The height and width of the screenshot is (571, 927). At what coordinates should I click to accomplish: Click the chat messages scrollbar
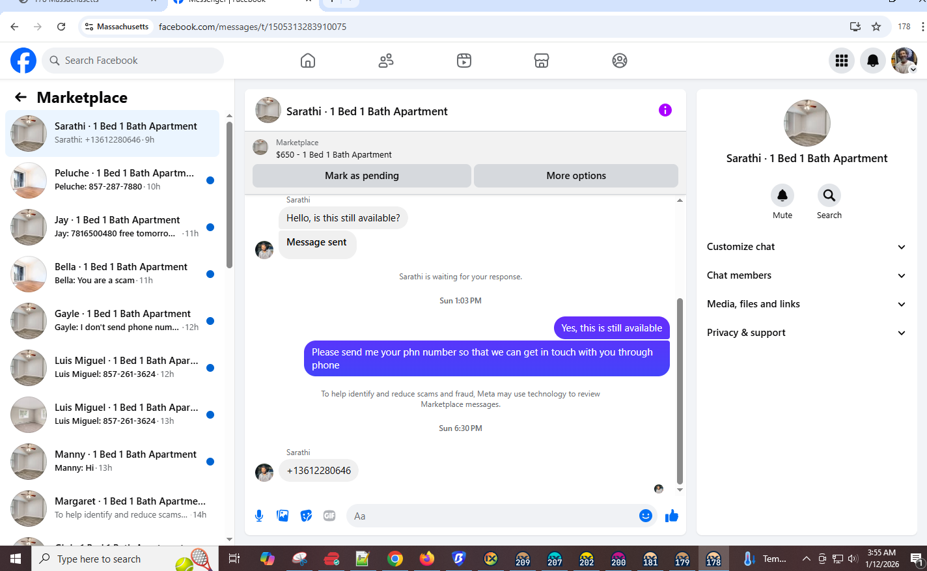click(680, 391)
